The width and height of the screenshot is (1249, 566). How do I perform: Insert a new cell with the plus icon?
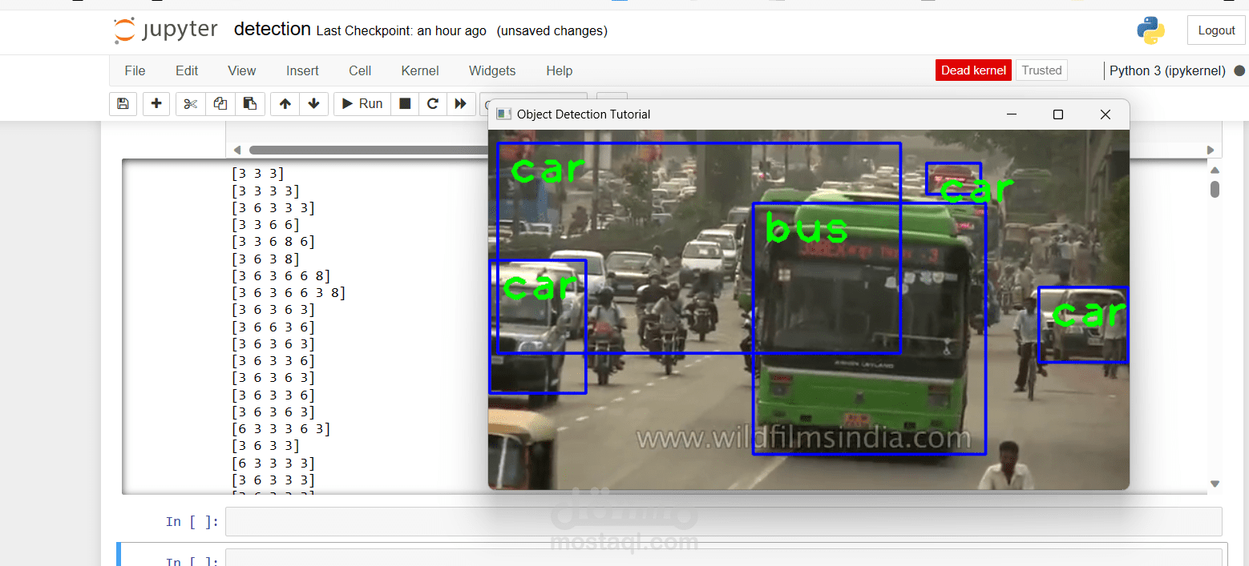click(x=156, y=104)
